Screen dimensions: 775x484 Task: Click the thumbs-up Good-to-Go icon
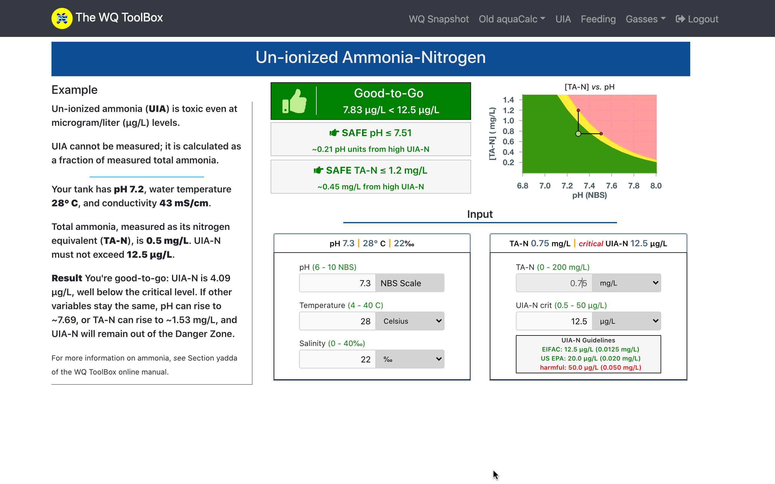point(294,101)
